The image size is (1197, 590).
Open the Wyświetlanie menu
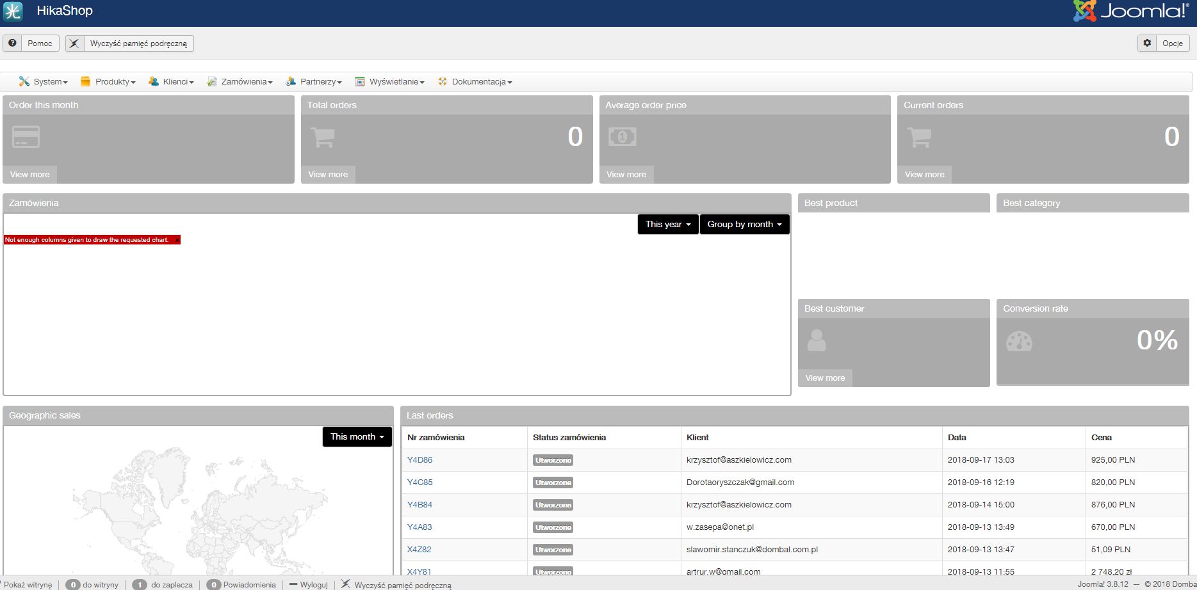click(x=390, y=82)
